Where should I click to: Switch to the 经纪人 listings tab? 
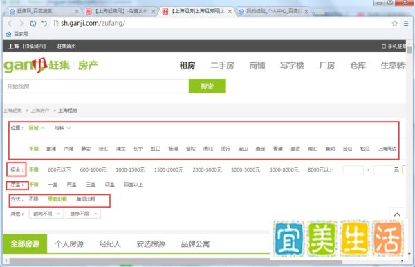[x=110, y=243]
